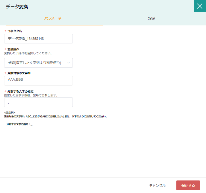Click the ABC_123 example sentence
The height and width of the screenshot is (193, 206).
point(55,116)
